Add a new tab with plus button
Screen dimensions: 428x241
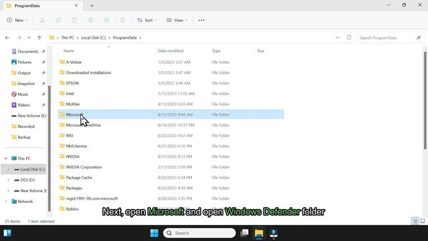(92, 6)
